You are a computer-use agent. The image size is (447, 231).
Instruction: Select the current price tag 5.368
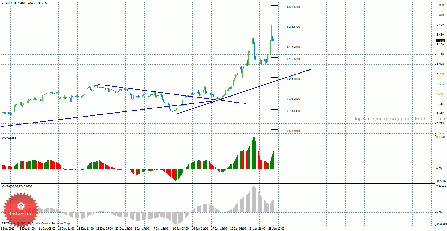(440, 41)
